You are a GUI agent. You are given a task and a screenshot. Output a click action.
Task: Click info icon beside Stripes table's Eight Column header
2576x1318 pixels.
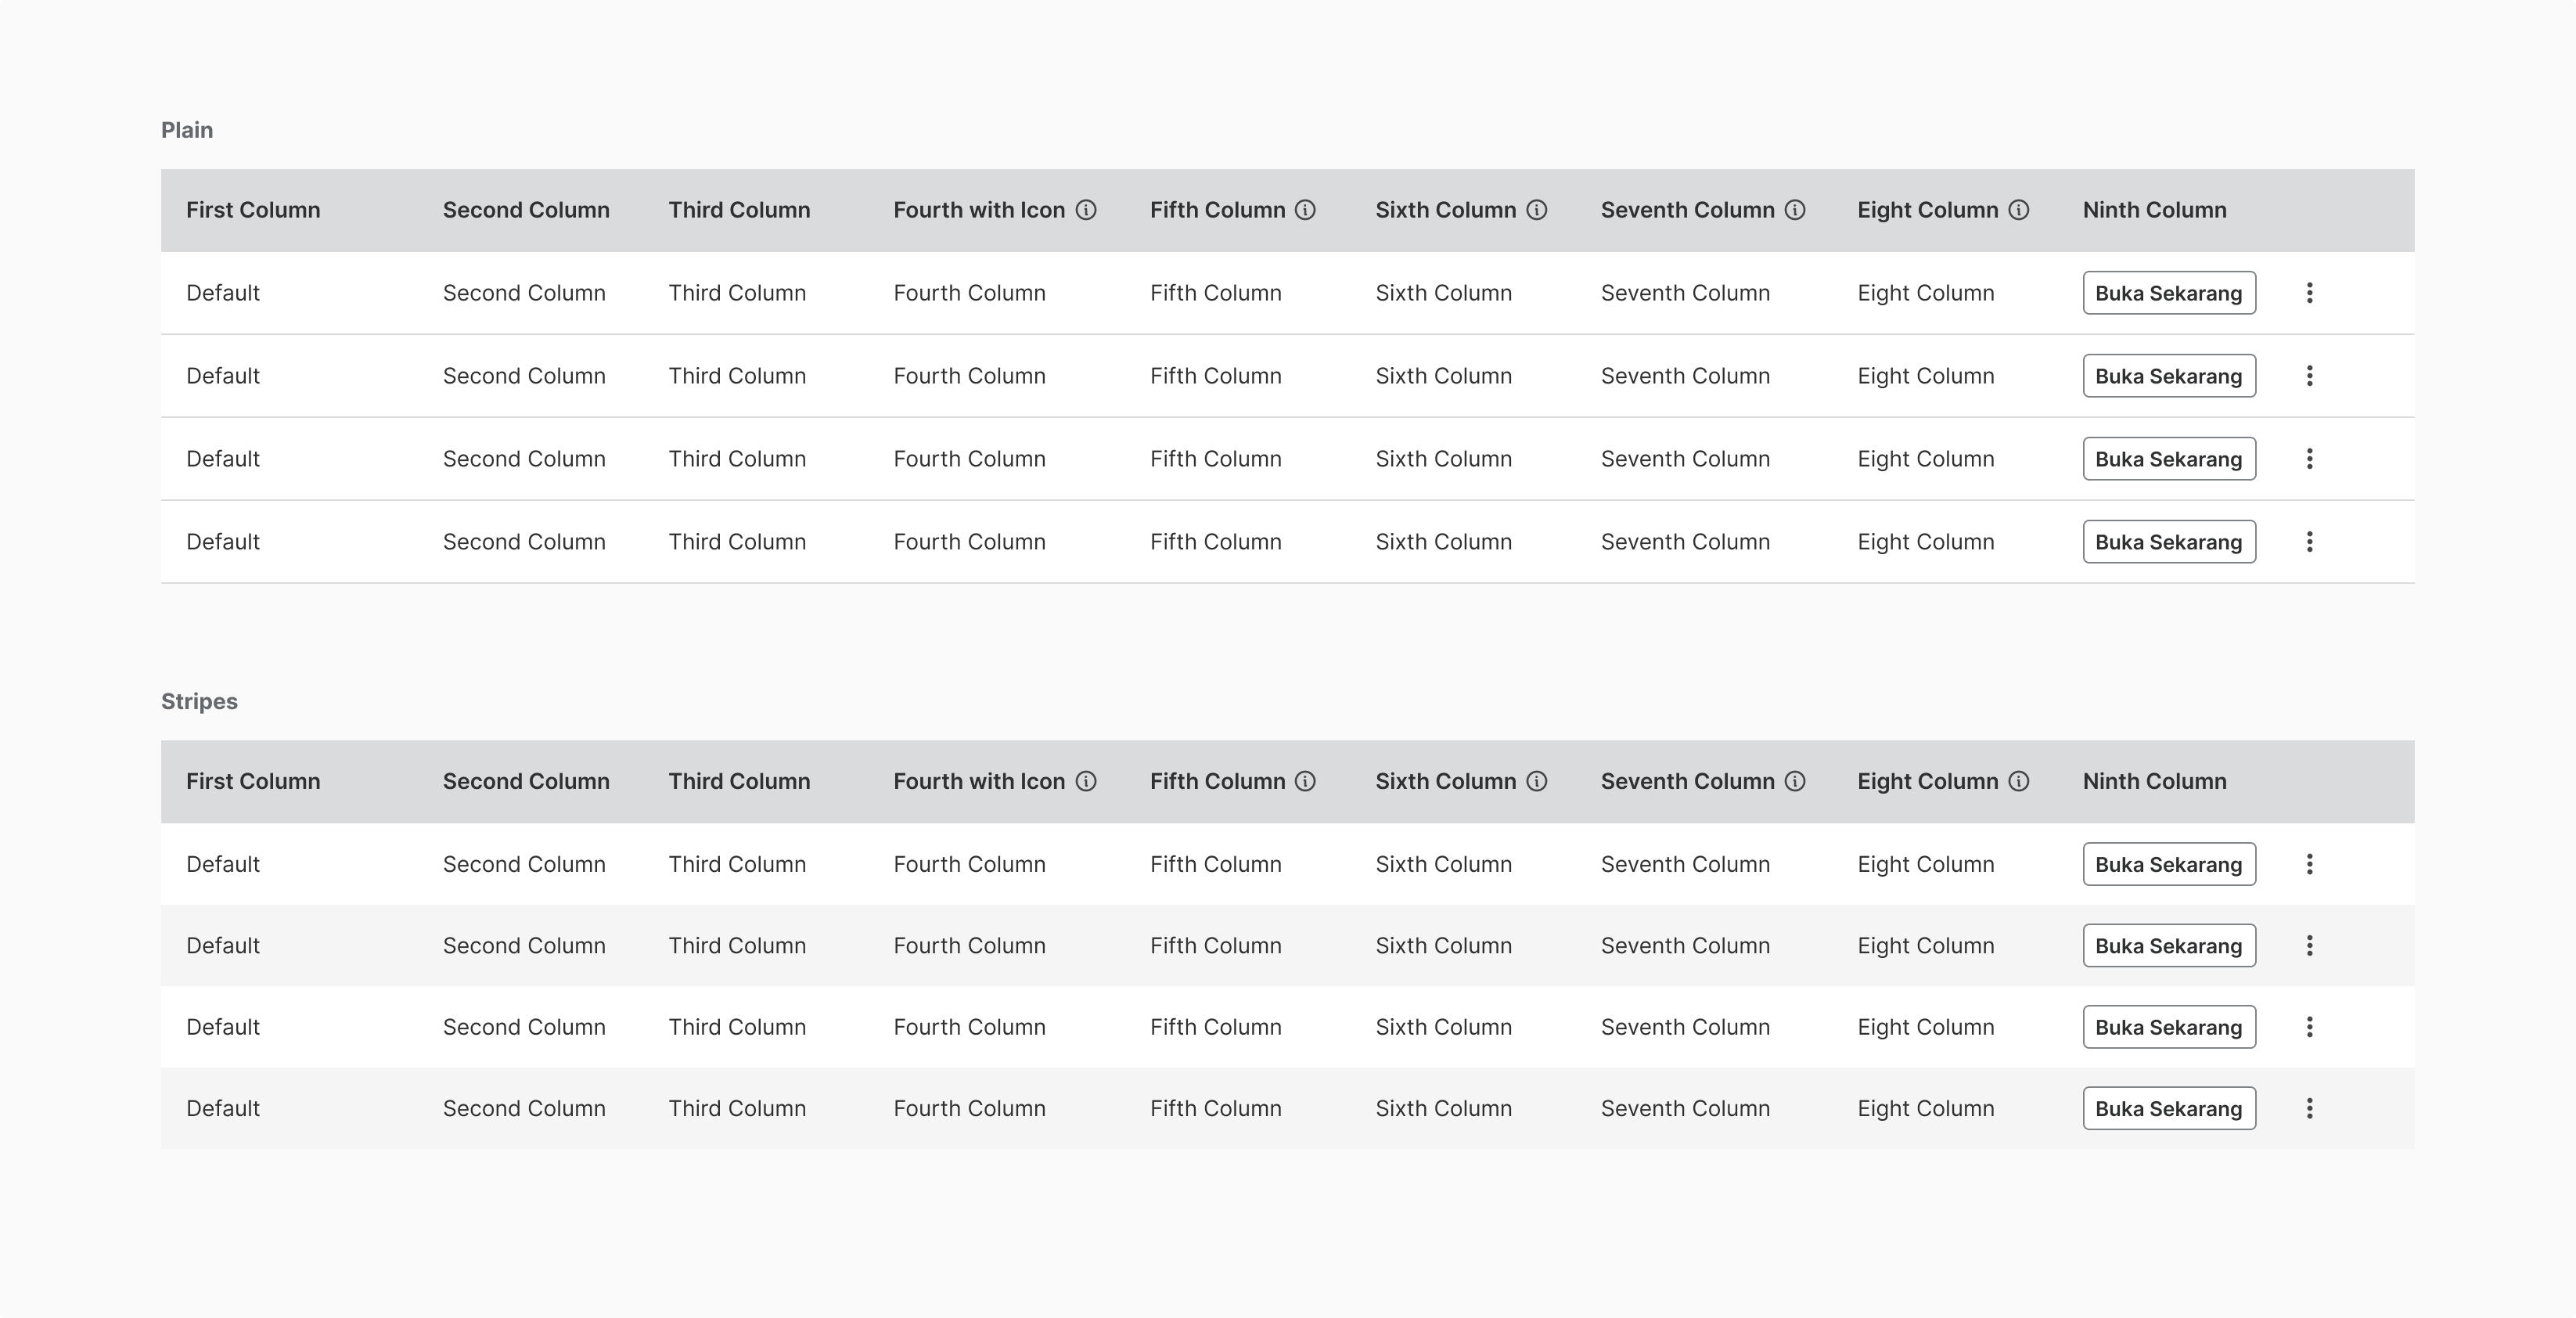pyautogui.click(x=2019, y=781)
